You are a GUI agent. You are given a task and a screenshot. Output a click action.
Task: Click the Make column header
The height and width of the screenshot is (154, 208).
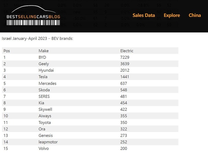pyautogui.click(x=44, y=51)
